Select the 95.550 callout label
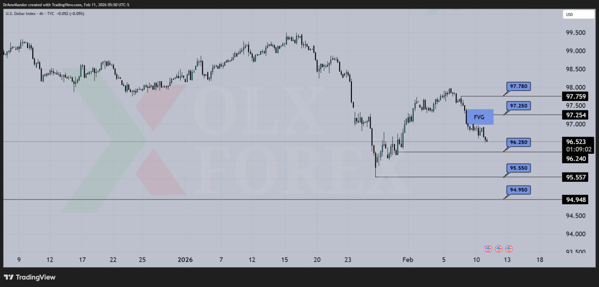 [x=519, y=168]
